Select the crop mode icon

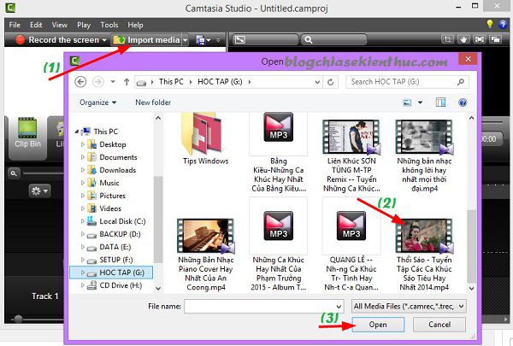[447, 39]
